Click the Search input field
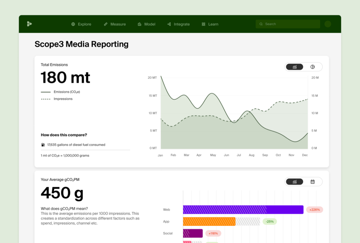This screenshot has width=360, height=243. 287,24
